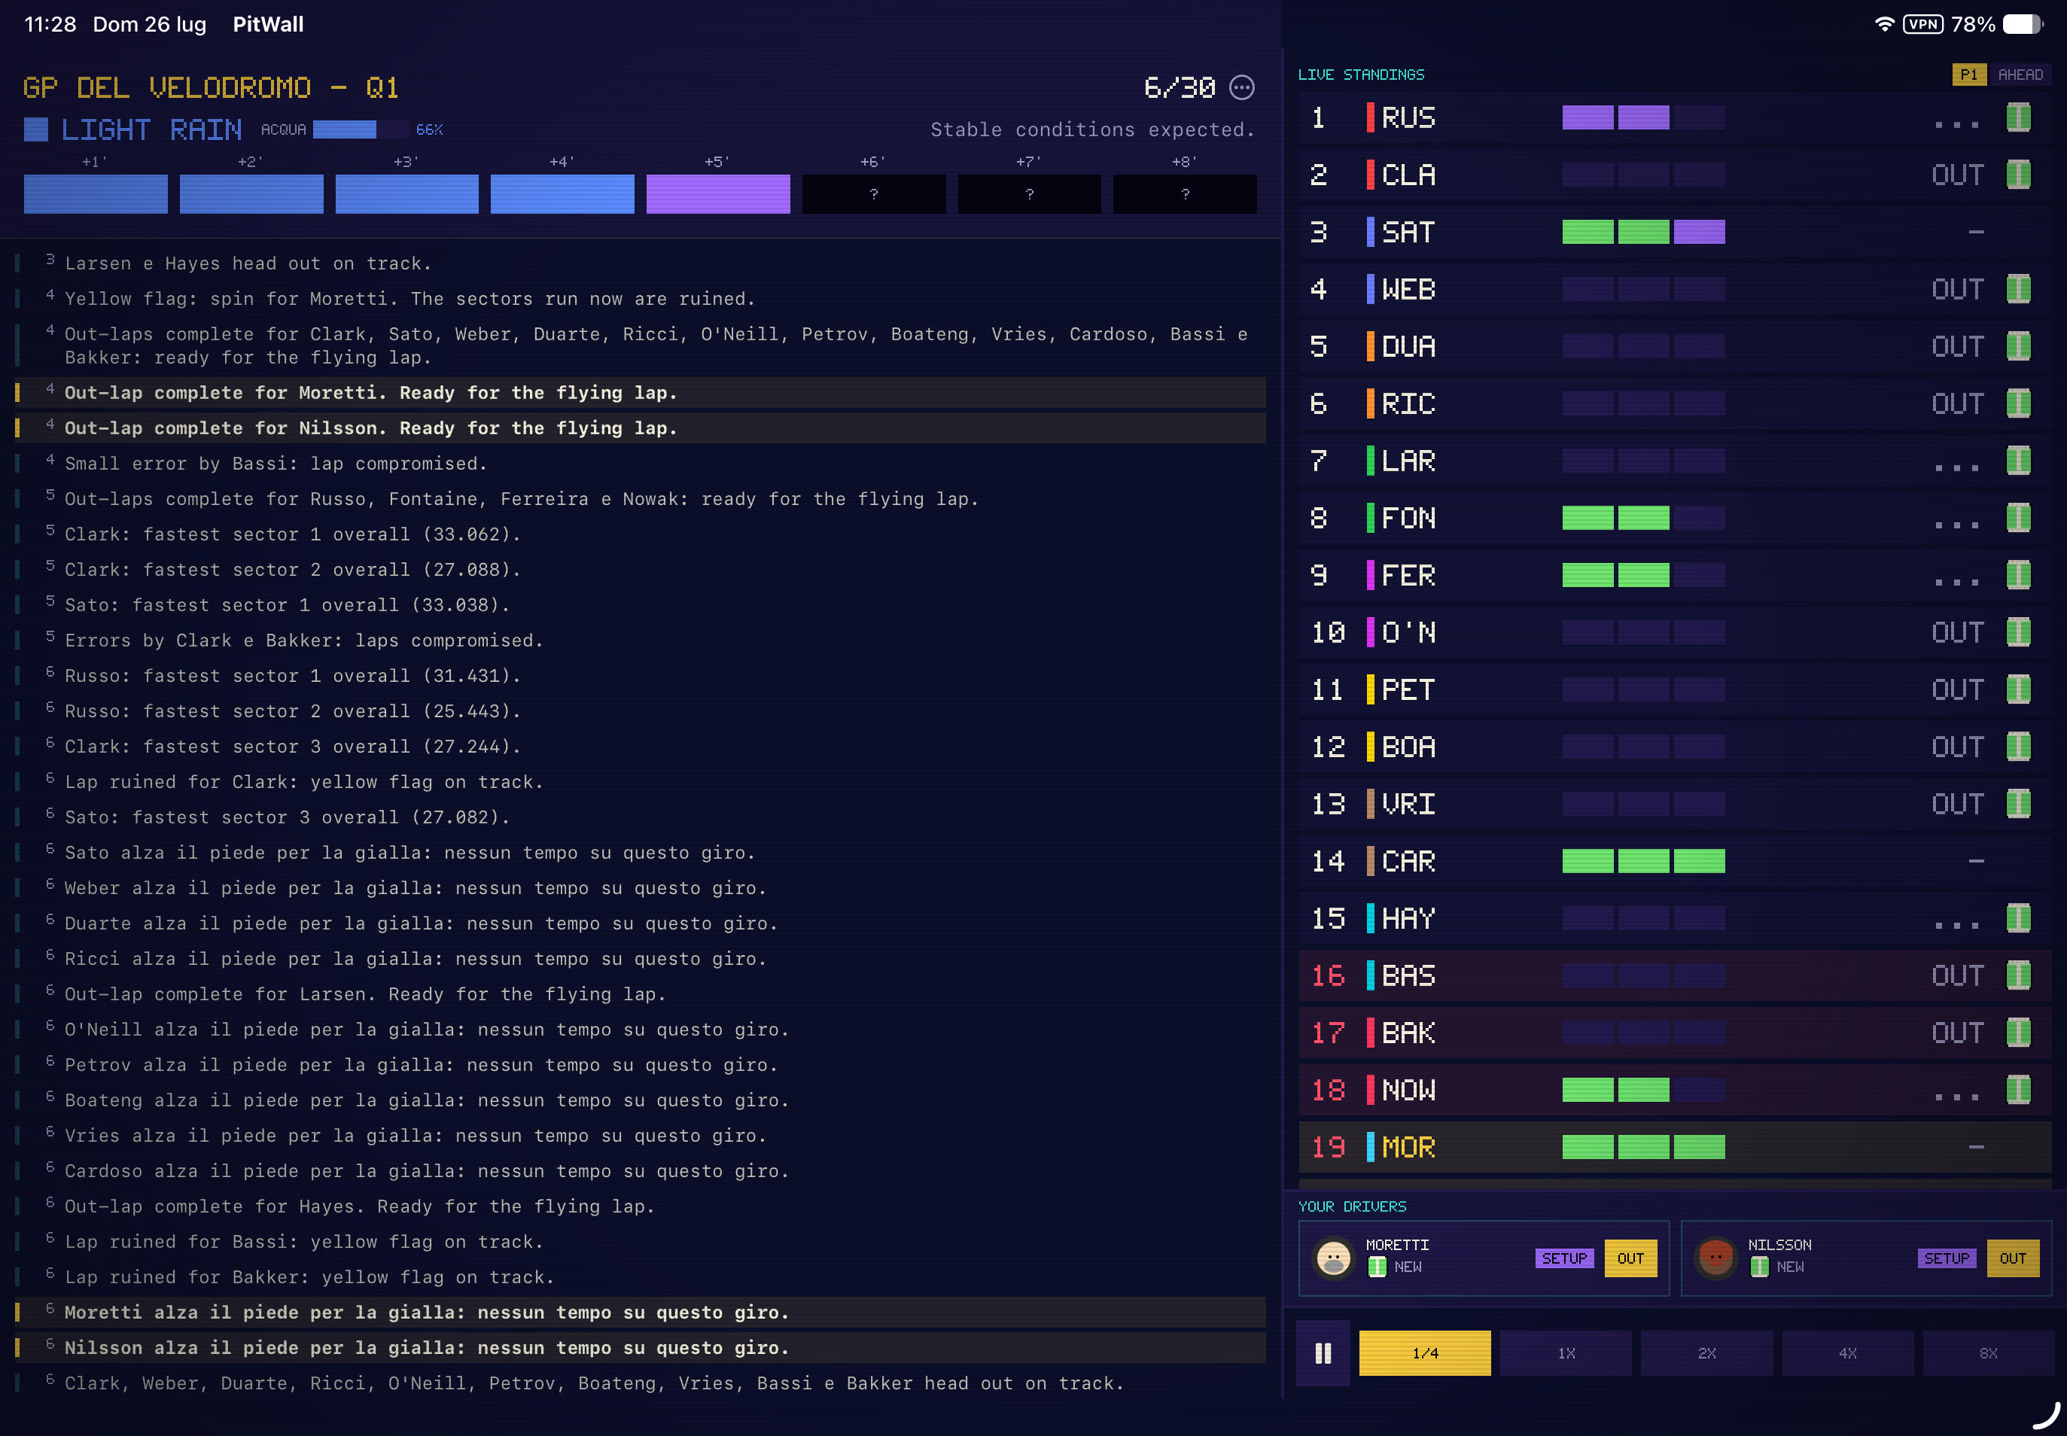2067x1436 pixels.
Task: Click the light rain weather square icon
Action: (x=36, y=129)
